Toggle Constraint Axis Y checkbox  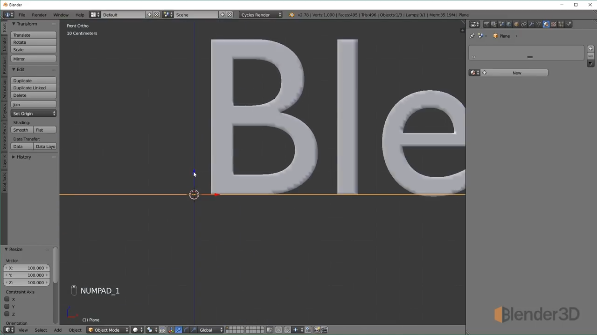pyautogui.click(x=7, y=307)
